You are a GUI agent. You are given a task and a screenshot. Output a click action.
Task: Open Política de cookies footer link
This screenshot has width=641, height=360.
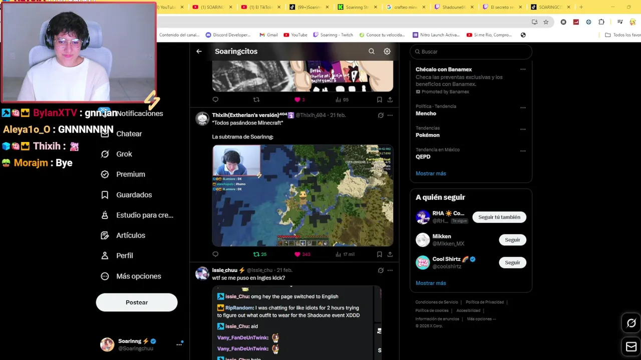[x=432, y=310]
